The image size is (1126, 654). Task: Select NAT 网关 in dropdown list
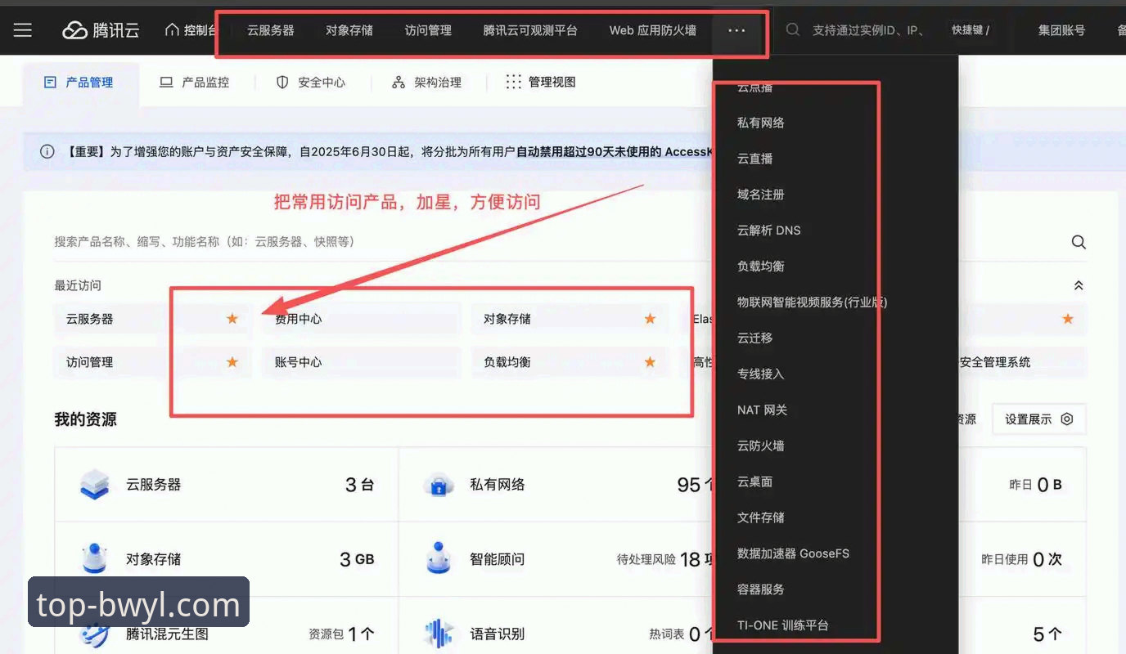763,410
